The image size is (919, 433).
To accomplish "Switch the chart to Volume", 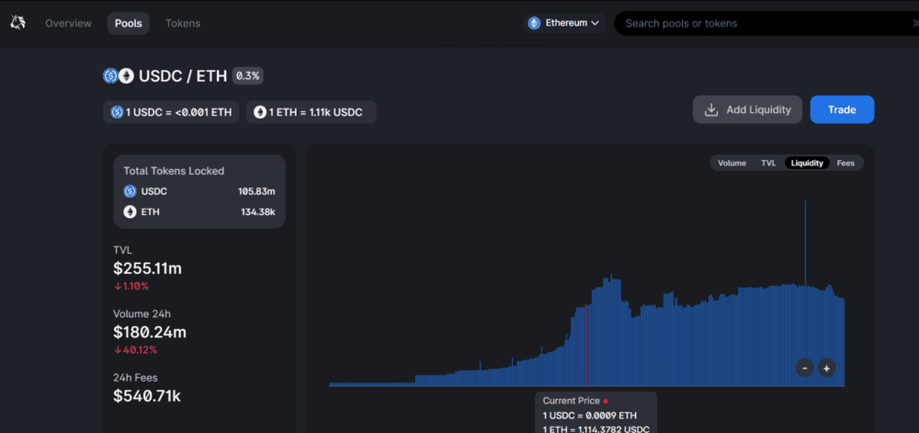I will point(732,163).
